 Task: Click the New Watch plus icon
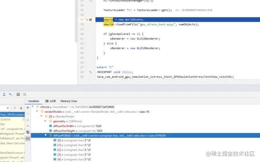tap(28, 108)
